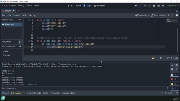Collapse duplicate output messages icon
This screenshot has height=101, width=180.
coord(172,69)
